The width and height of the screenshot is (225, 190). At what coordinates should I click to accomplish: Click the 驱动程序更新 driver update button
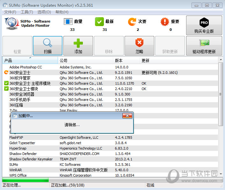pos(204,46)
